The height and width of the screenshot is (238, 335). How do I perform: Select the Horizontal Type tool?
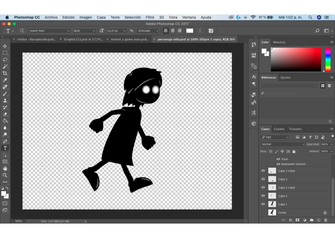pos(5,148)
